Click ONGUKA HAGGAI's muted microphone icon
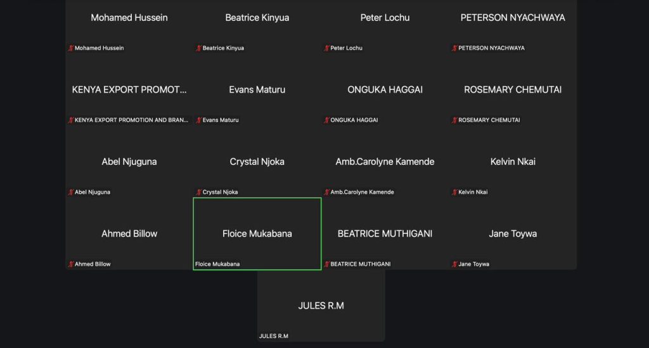Viewport: 649px width, 348px height. click(x=327, y=120)
